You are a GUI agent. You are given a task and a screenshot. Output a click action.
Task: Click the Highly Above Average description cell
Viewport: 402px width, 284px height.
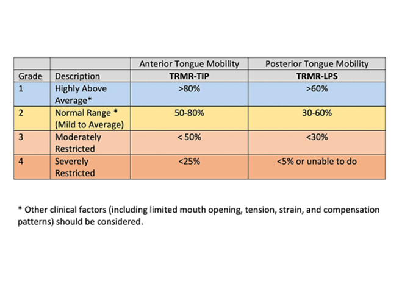click(81, 94)
